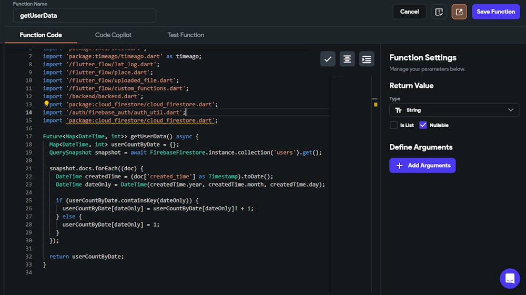
Task: Click the Type dropdown chevron arrow
Action: [x=511, y=110]
